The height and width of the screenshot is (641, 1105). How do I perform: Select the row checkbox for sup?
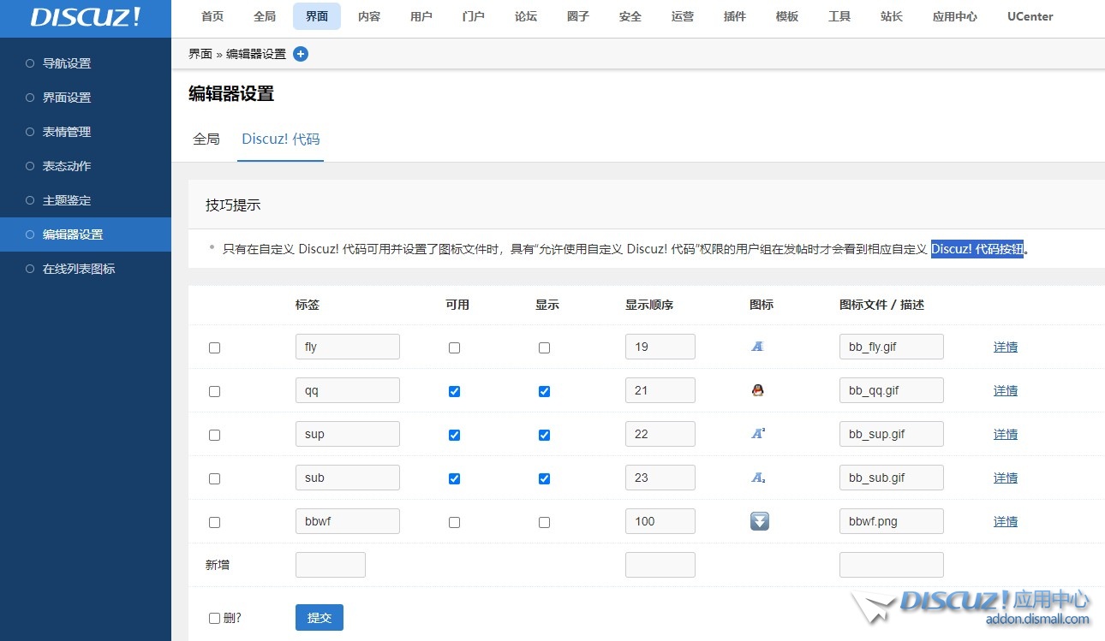[214, 436]
